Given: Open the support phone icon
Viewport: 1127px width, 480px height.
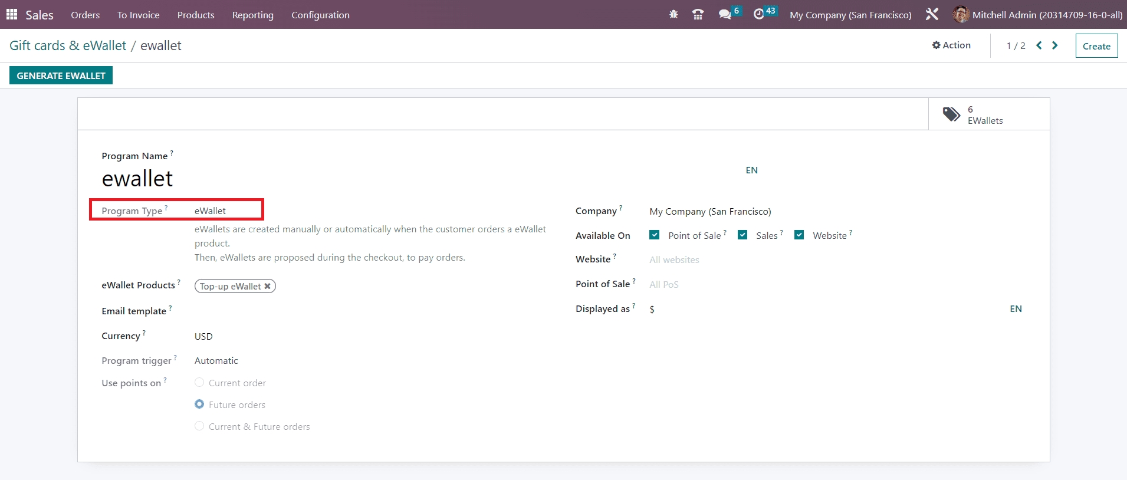Looking at the screenshot, I should coord(698,15).
